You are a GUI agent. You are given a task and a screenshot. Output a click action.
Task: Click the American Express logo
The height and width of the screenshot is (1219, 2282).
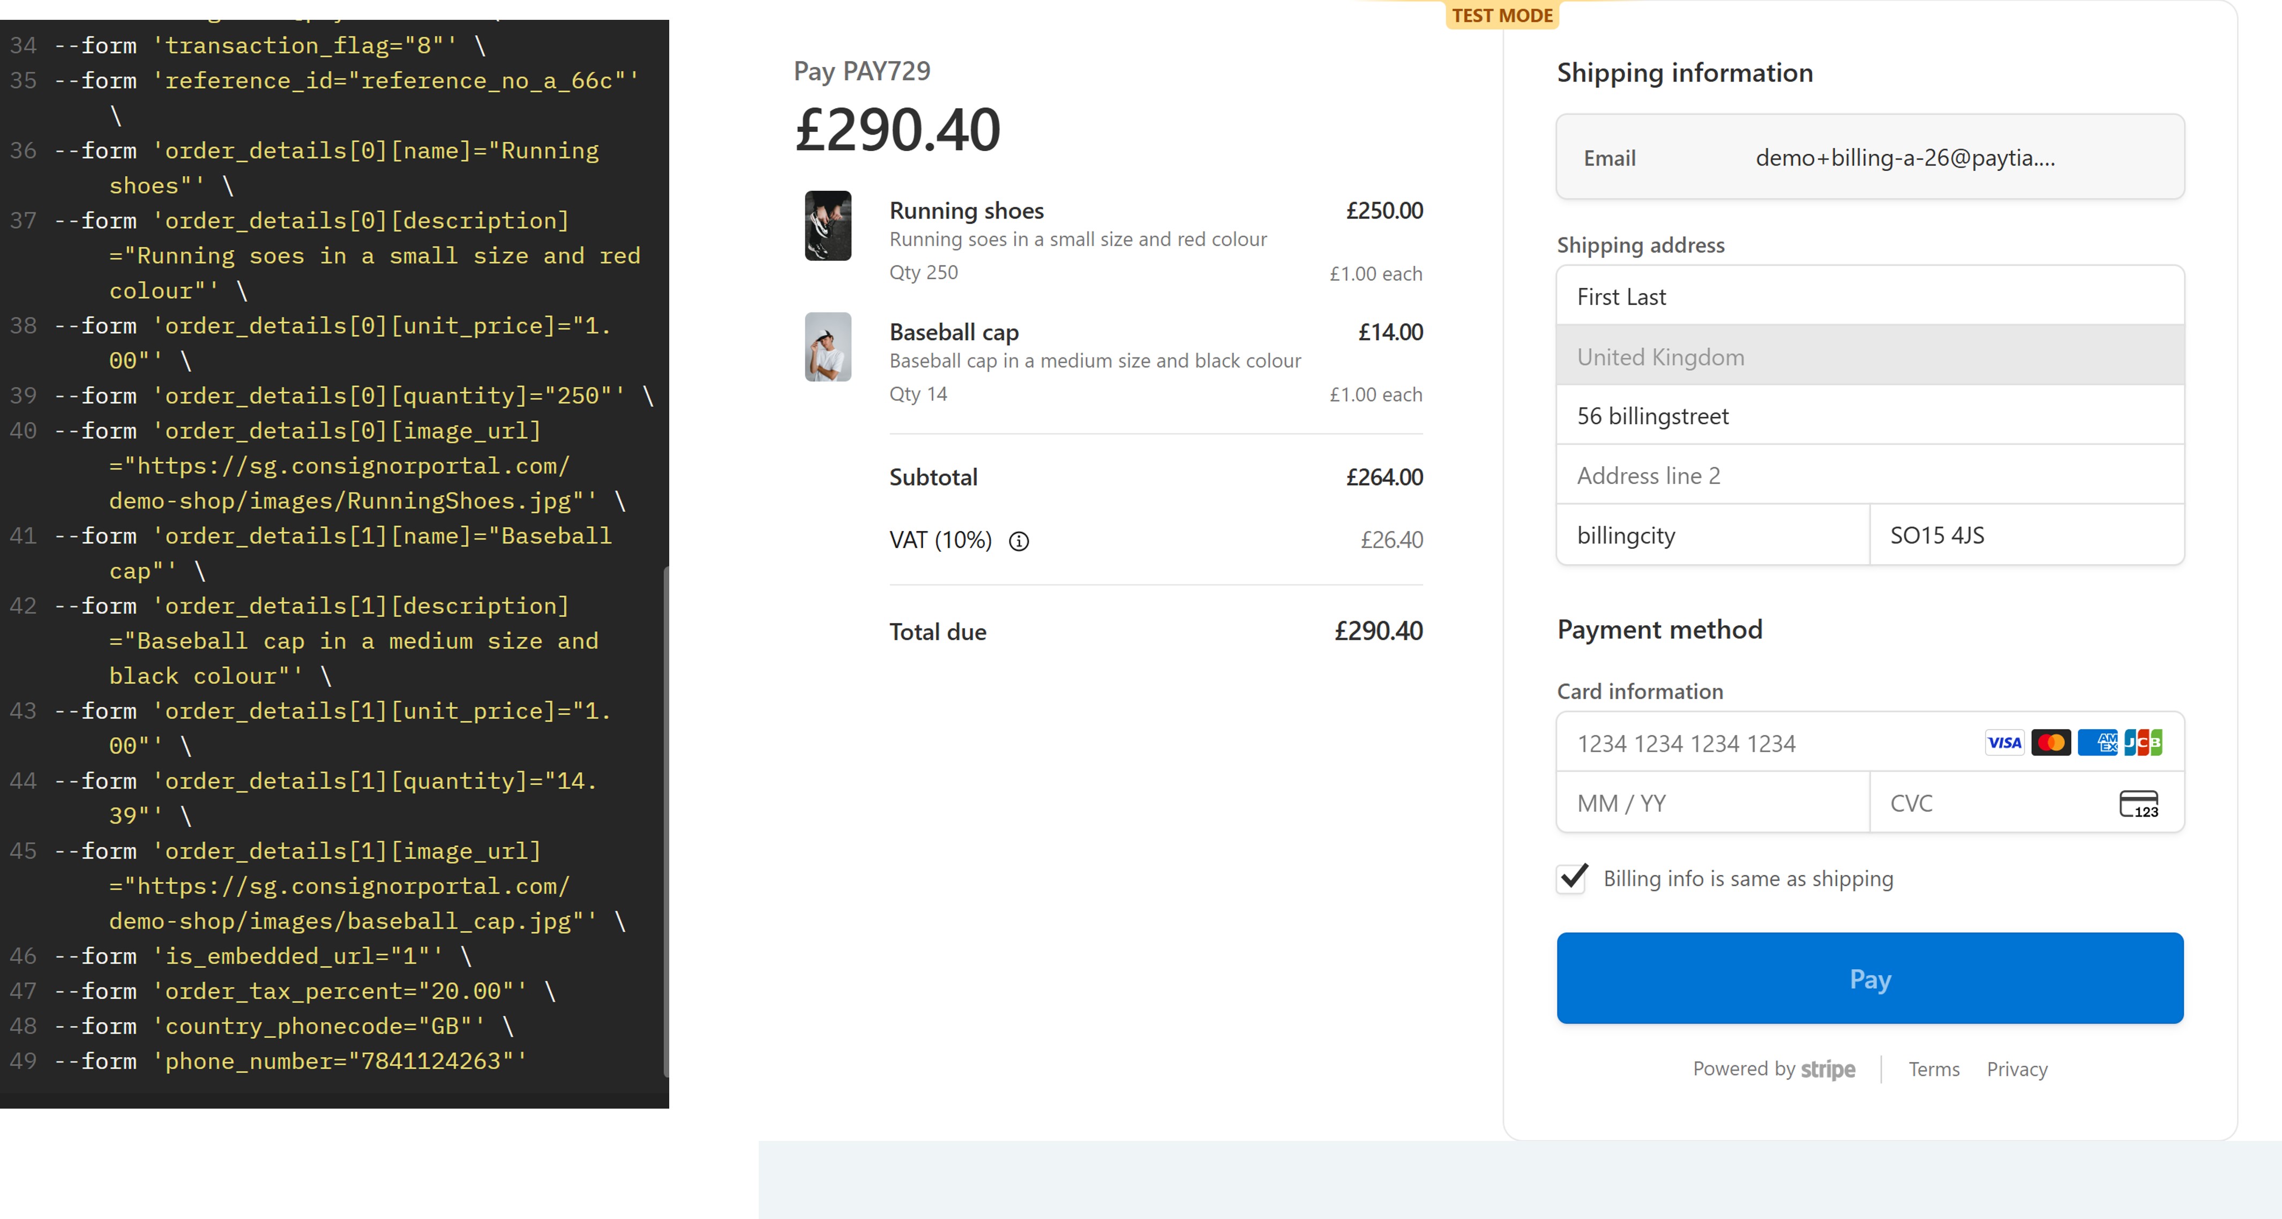coord(2097,743)
